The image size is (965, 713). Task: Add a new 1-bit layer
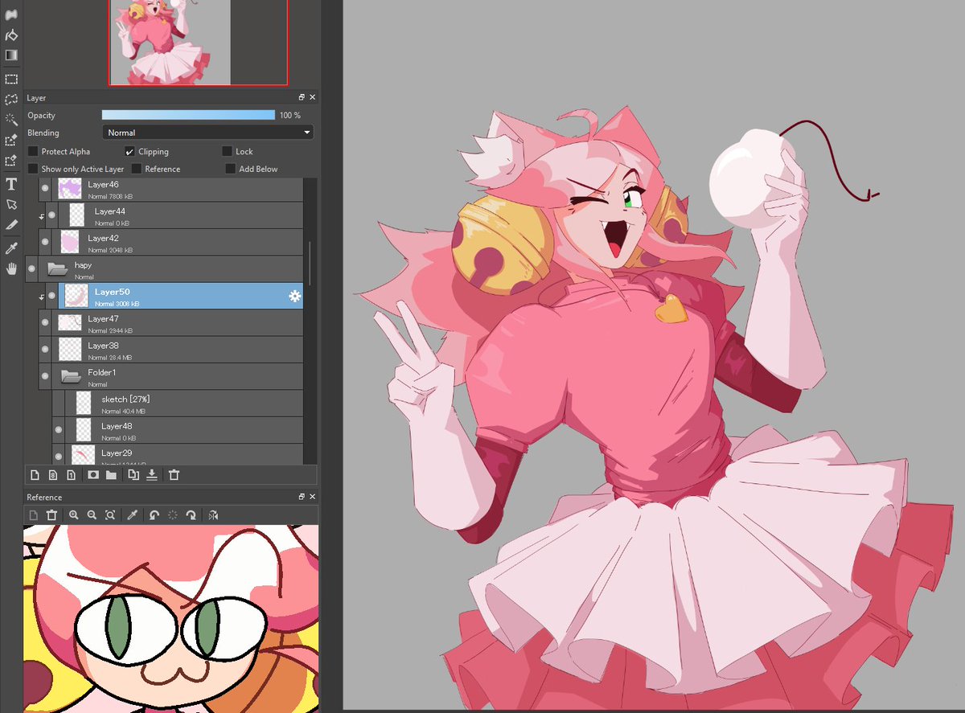click(72, 475)
